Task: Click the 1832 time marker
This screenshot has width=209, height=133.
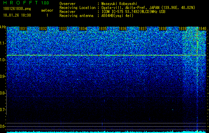Action: (x=43, y=29)
